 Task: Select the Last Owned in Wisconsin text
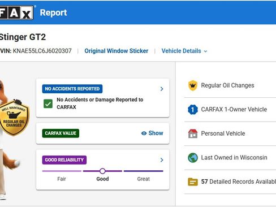coord(234,157)
